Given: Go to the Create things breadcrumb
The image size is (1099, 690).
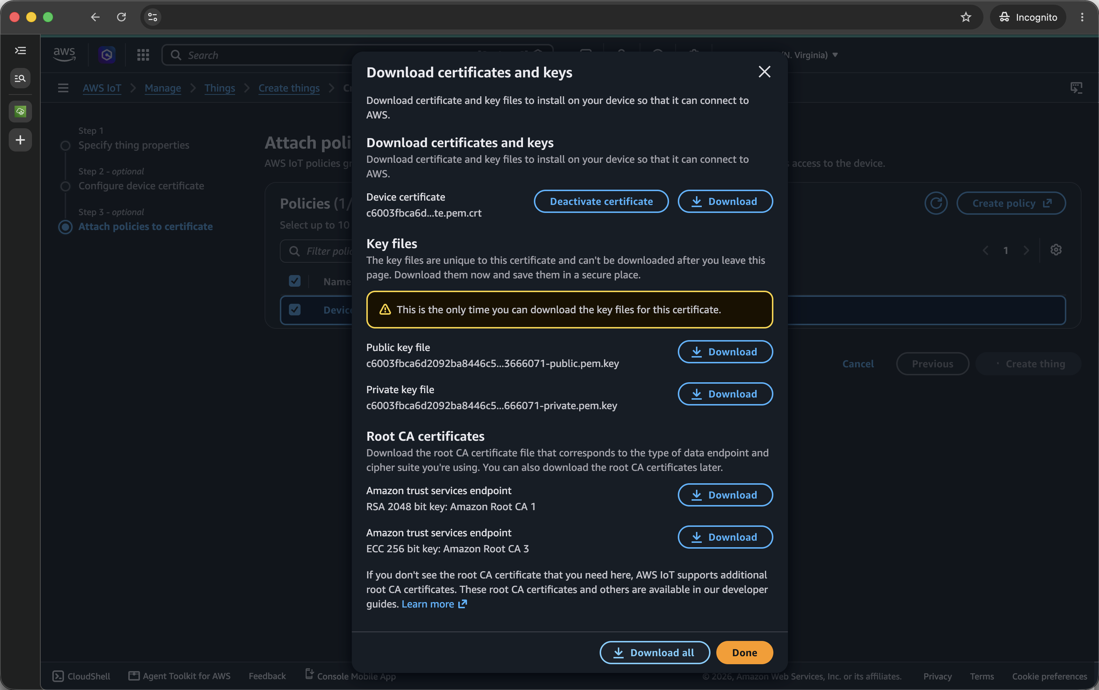Looking at the screenshot, I should pyautogui.click(x=289, y=88).
